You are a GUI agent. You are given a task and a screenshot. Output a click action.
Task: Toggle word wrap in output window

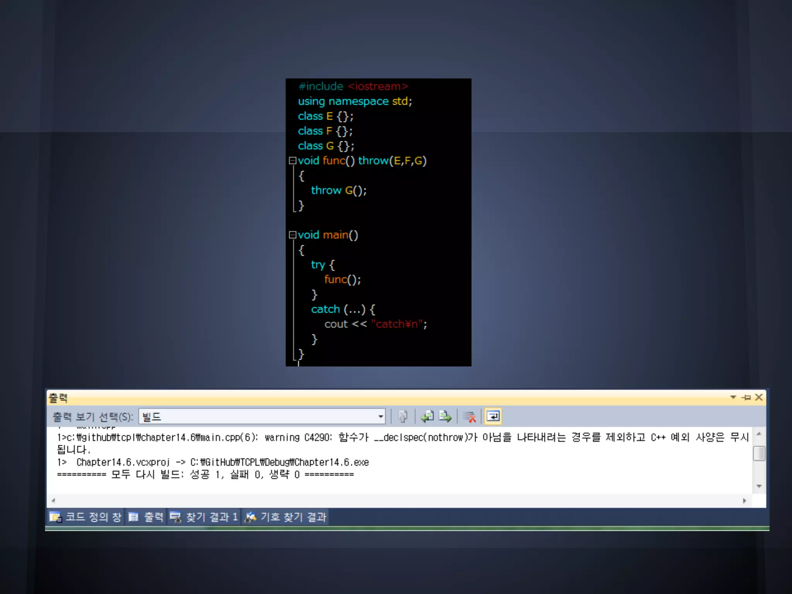[x=493, y=416]
